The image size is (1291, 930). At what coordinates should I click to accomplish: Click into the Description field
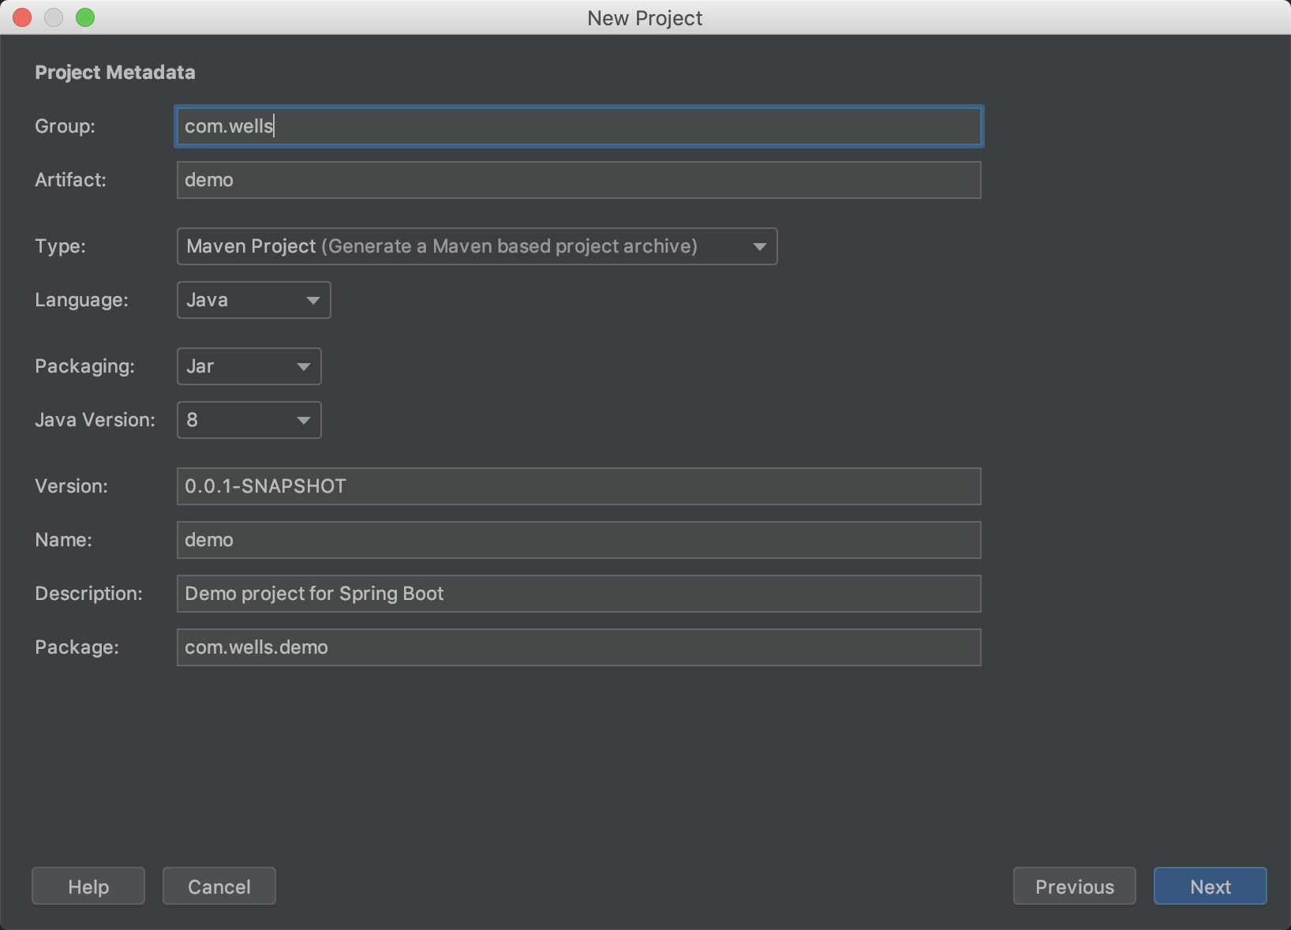coord(578,594)
